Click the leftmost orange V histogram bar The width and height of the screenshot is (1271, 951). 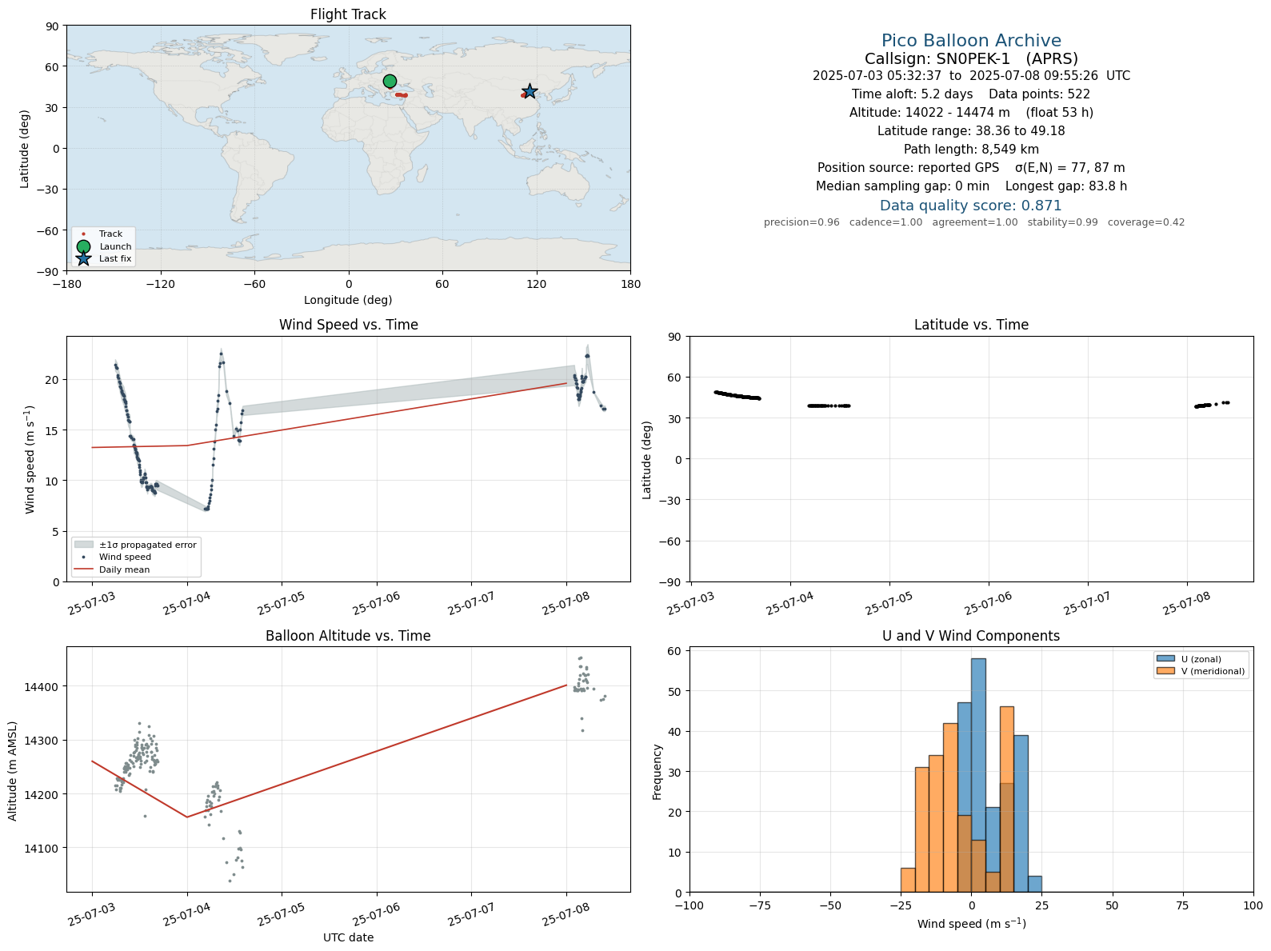pyautogui.click(x=908, y=880)
